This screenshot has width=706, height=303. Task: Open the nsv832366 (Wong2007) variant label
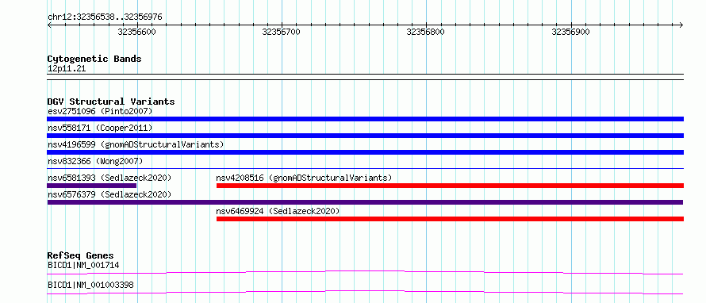pos(95,161)
